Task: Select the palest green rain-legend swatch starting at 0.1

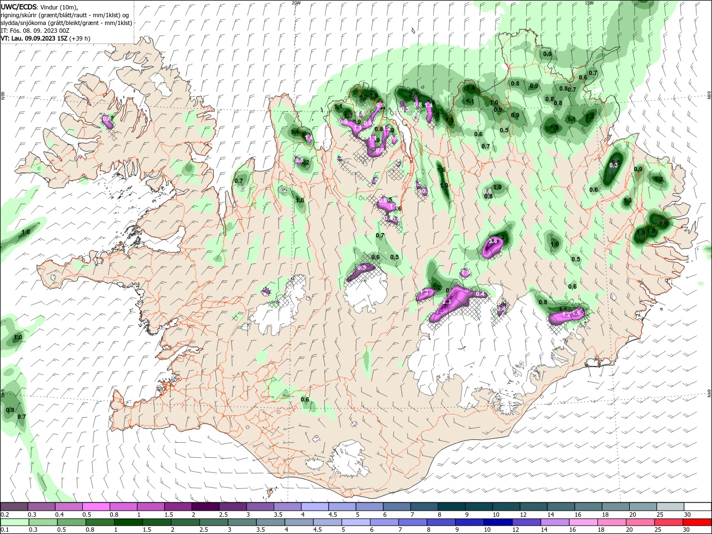Action: tap(14, 522)
